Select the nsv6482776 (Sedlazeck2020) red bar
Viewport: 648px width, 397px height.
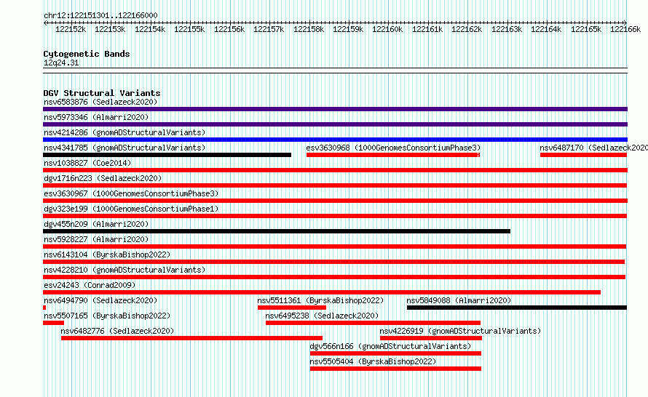191,338
